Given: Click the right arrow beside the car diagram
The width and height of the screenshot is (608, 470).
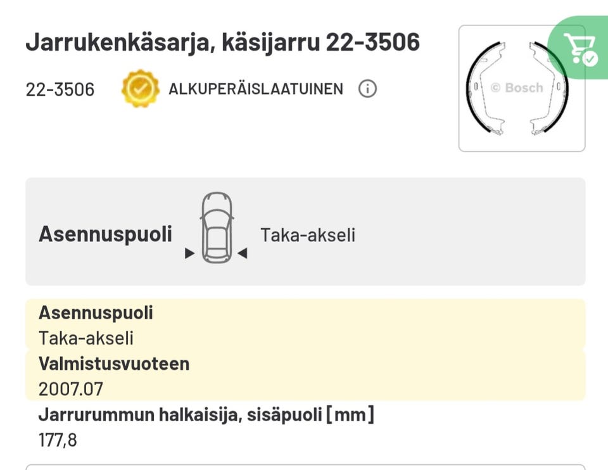Looking at the screenshot, I should coord(243,253).
